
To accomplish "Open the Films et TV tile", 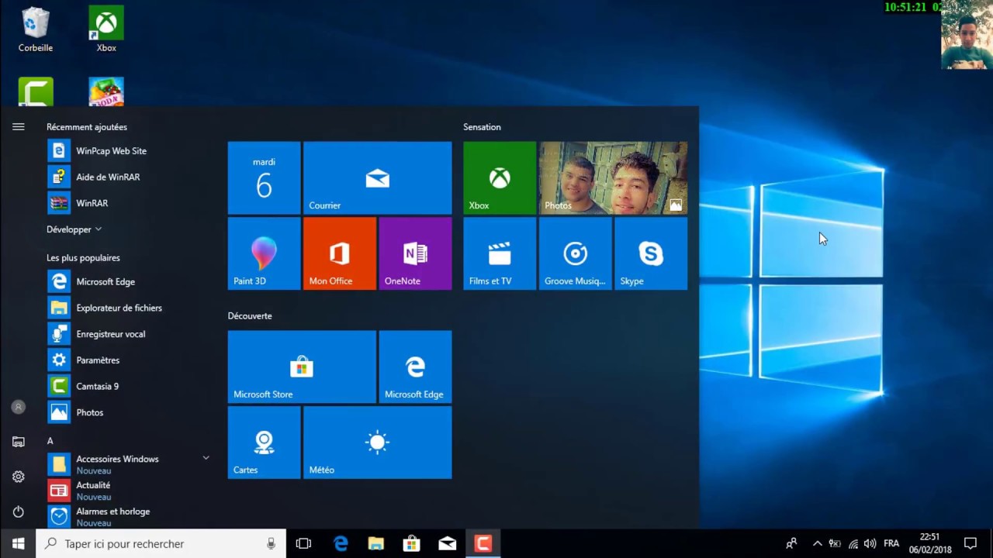I will click(x=500, y=253).
